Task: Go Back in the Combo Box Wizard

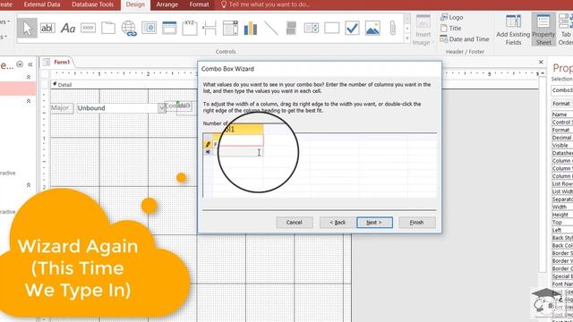Action: coord(338,223)
